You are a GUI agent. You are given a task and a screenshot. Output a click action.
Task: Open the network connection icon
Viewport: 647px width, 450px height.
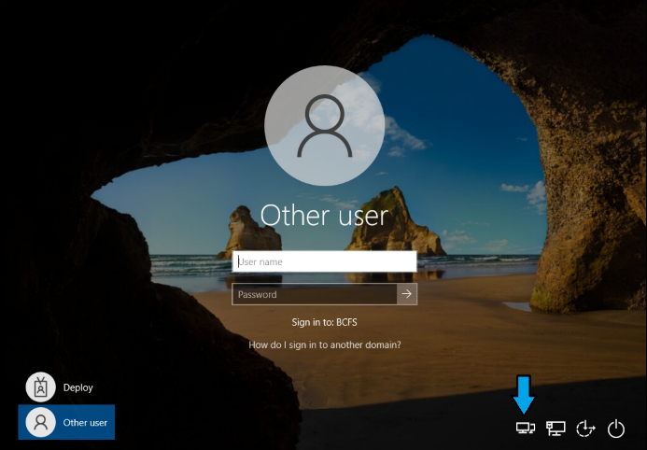(x=556, y=429)
